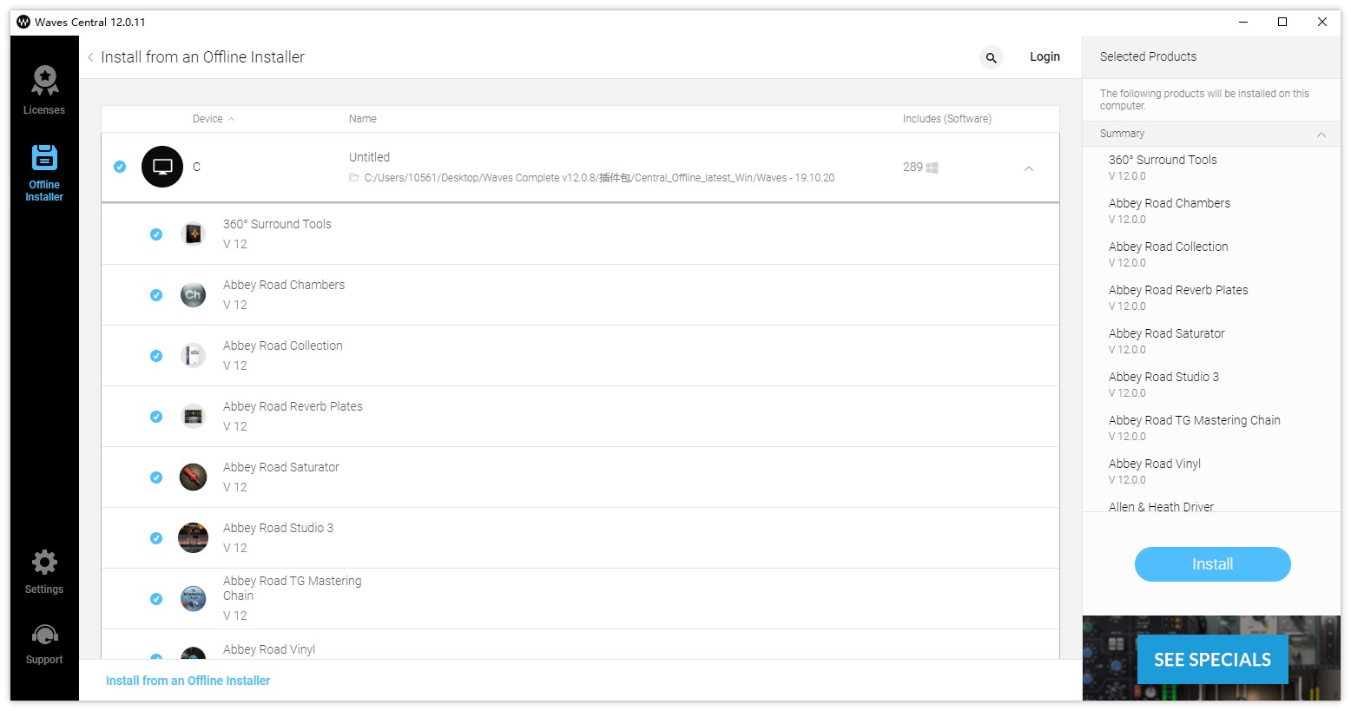Click the Login link

pos(1045,56)
